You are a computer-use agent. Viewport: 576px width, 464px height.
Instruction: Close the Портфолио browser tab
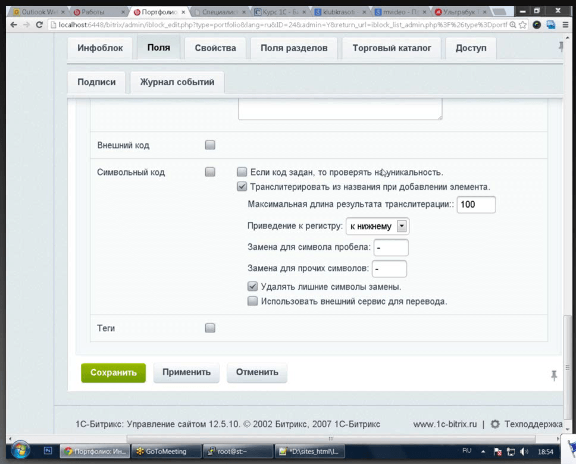(x=183, y=12)
